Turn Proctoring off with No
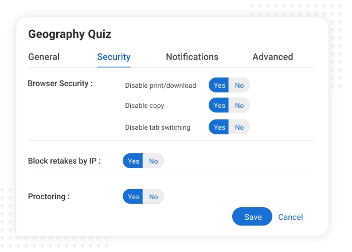352x252 pixels. coord(153,197)
